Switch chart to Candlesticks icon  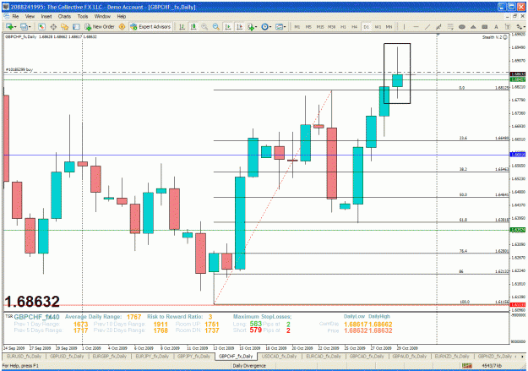193,26
